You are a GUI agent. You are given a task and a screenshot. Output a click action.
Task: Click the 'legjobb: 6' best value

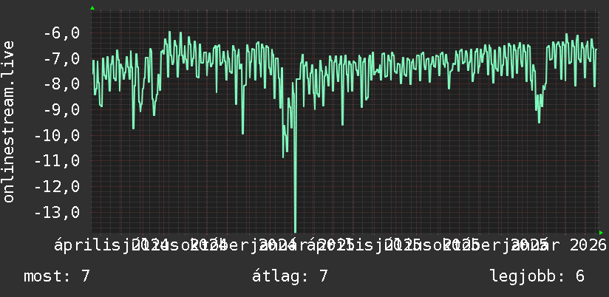[537, 276]
